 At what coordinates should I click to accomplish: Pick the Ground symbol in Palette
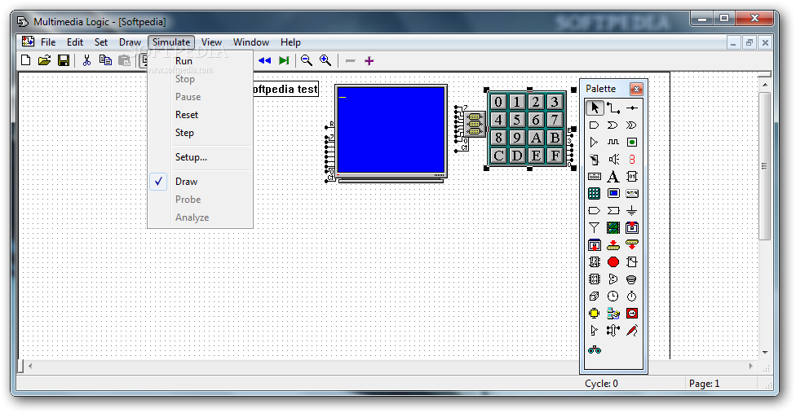tap(631, 211)
